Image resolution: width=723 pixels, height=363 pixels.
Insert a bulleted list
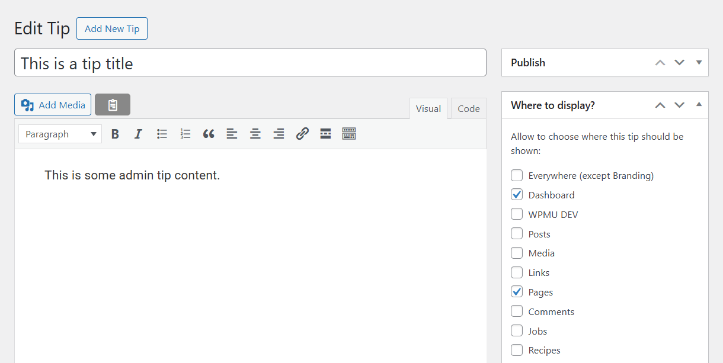coord(162,133)
